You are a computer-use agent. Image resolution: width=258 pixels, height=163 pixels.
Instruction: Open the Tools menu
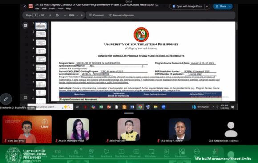60,8
